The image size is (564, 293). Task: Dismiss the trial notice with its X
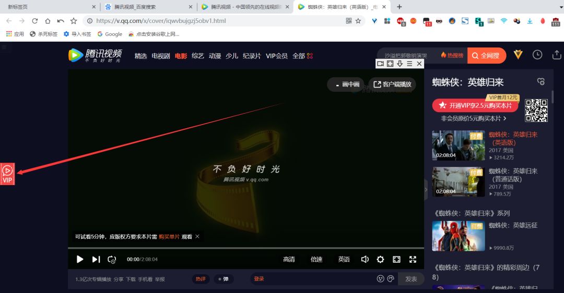[197, 236]
